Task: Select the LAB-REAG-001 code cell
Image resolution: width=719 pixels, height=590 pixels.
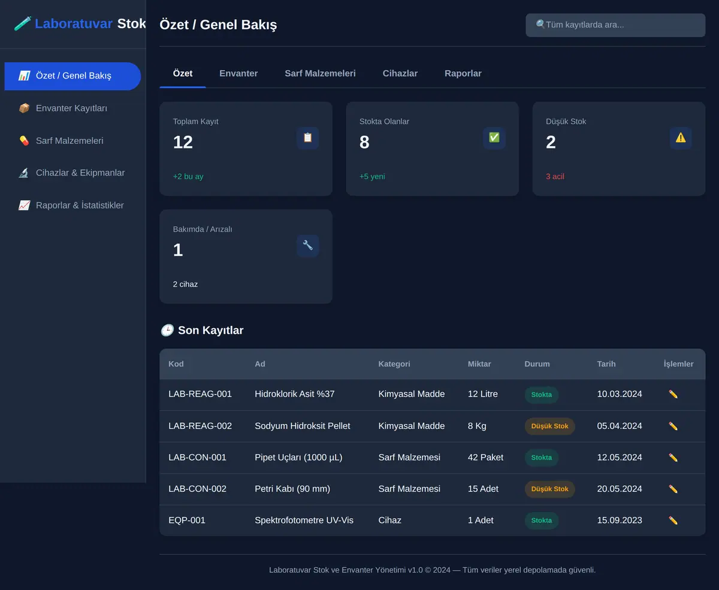Action: (x=200, y=394)
